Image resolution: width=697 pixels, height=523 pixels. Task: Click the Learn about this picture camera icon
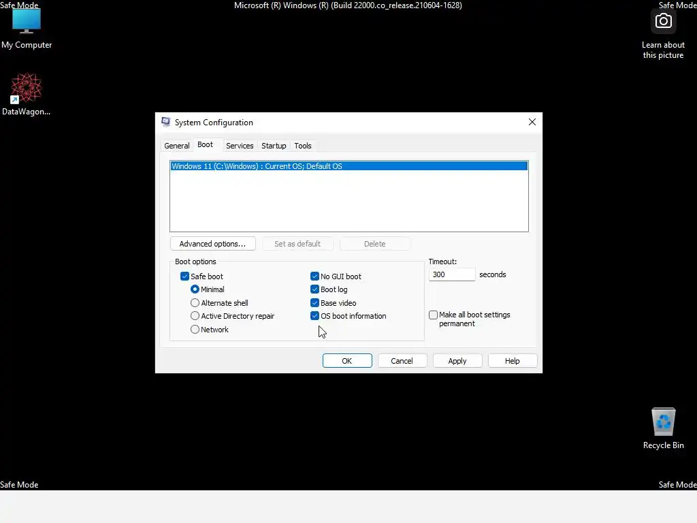(x=663, y=21)
